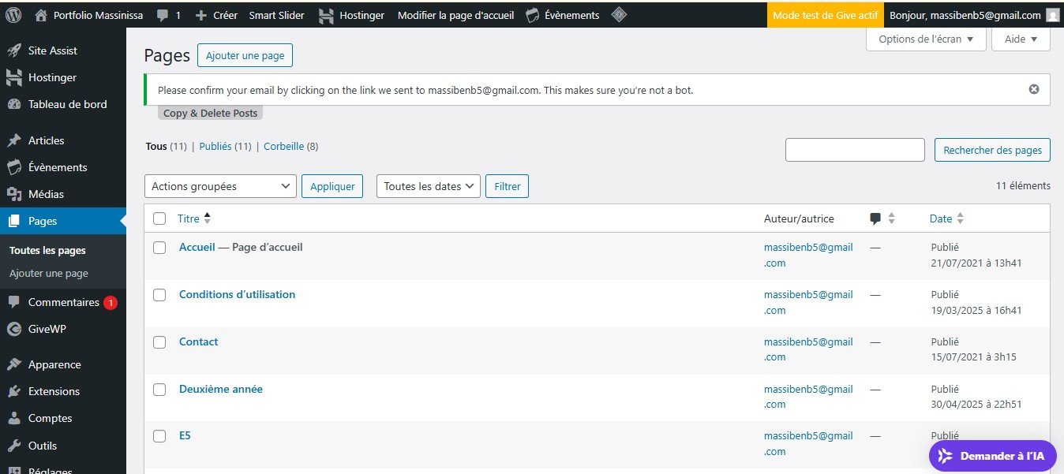
Task: Show the Corbeille pages view
Action: click(x=283, y=147)
